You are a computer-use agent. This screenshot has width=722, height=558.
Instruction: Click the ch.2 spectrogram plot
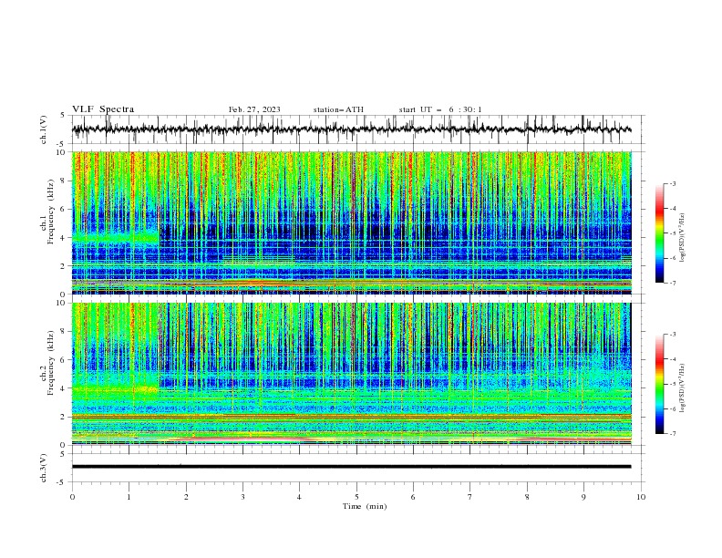pos(352,374)
